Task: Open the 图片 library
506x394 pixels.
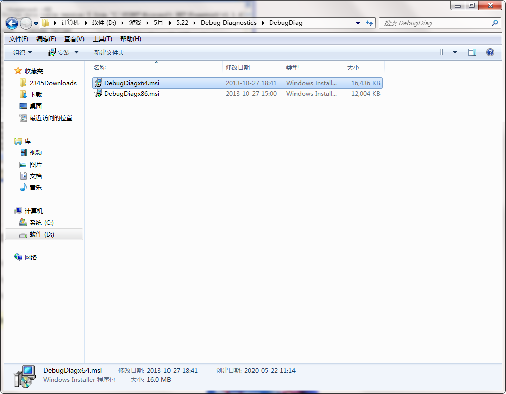Action: [36, 165]
